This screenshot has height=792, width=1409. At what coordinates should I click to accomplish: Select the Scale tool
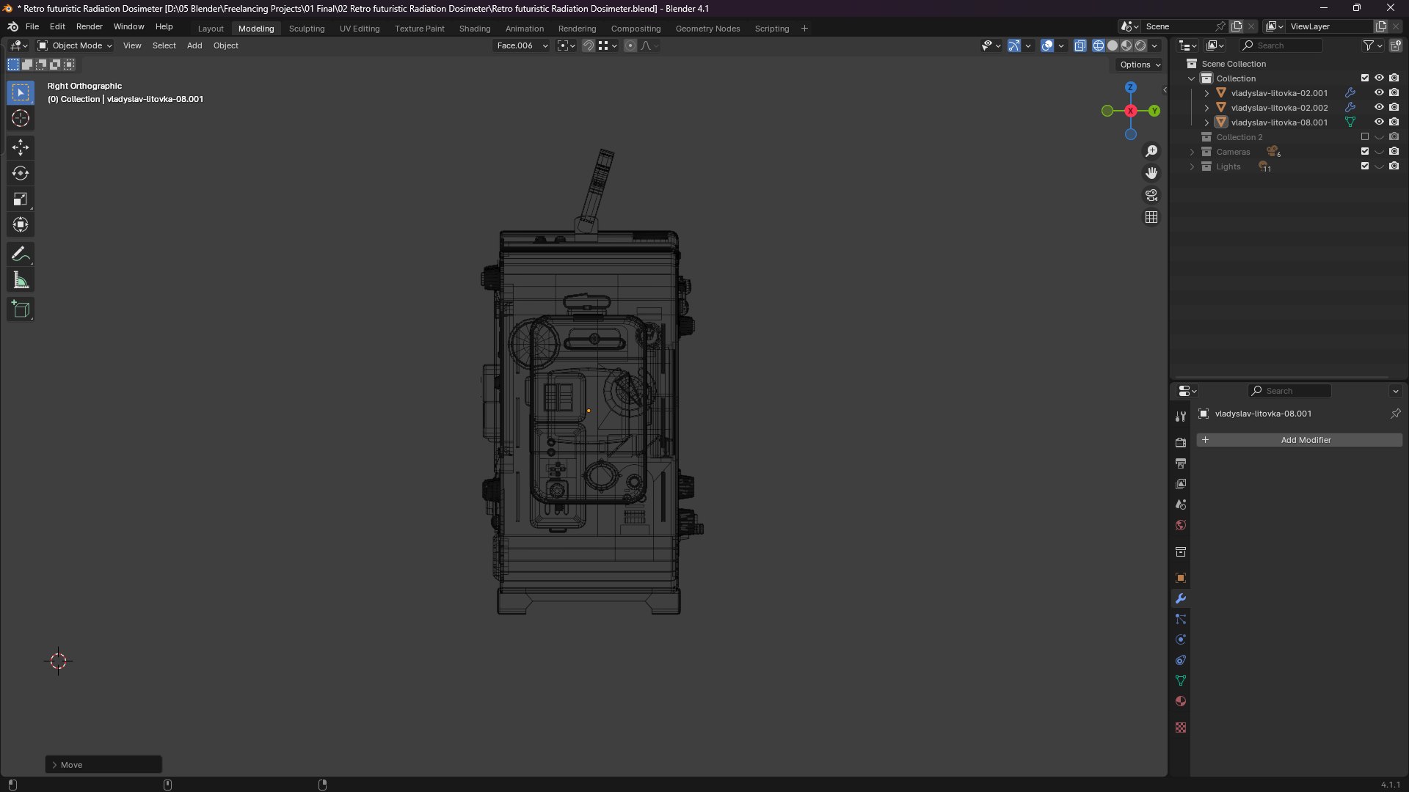coord(21,199)
